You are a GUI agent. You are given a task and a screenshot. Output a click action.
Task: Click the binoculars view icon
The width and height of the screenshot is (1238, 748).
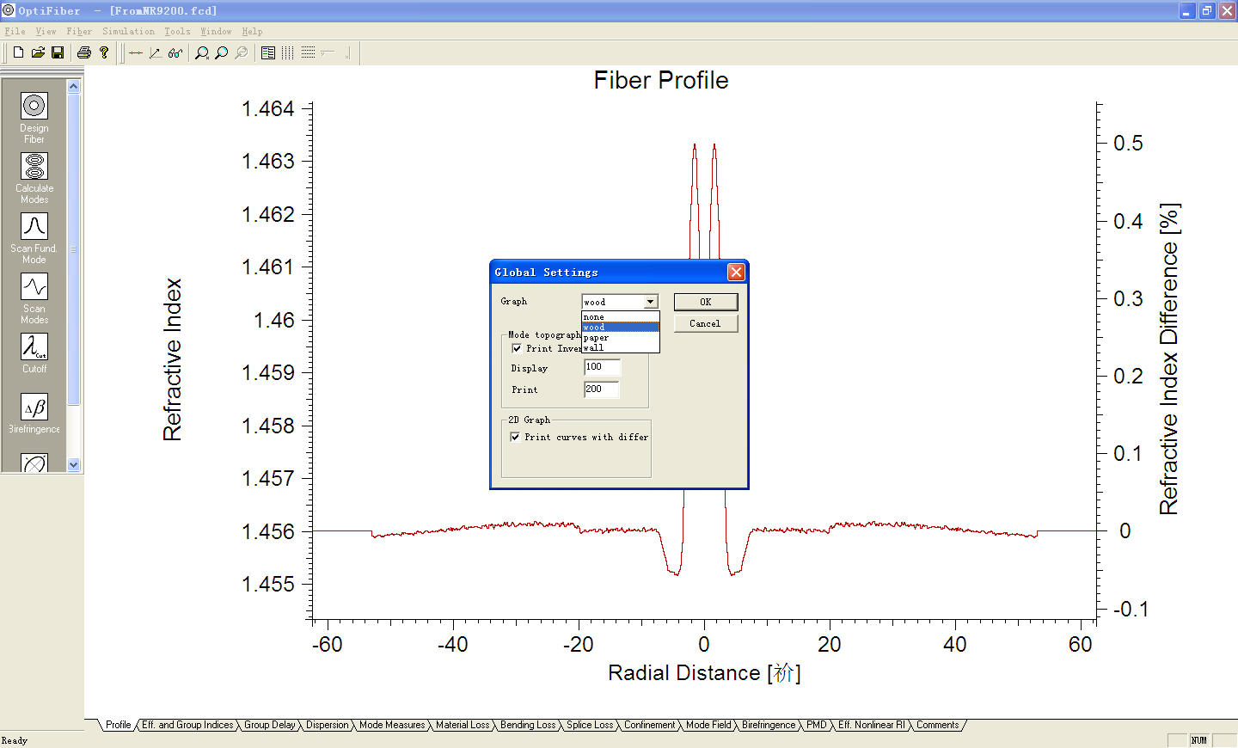point(175,52)
